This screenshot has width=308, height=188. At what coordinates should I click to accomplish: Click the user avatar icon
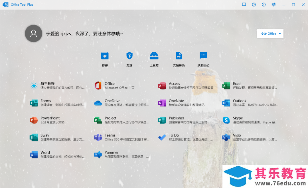[33, 34]
